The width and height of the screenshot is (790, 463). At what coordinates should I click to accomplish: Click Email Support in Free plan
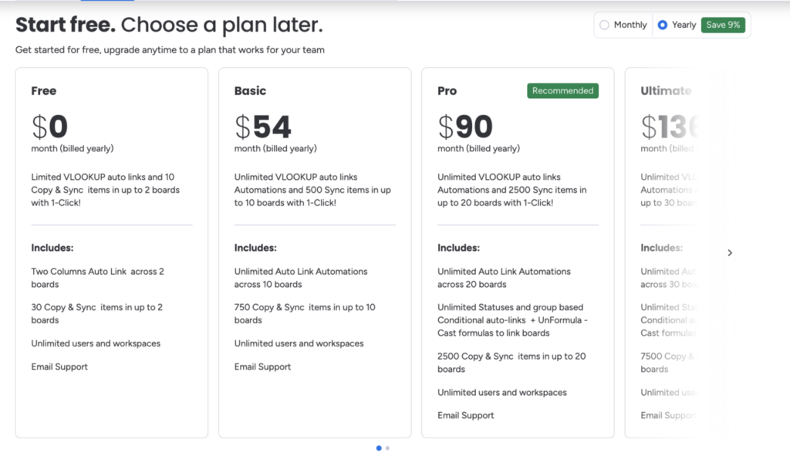59,367
